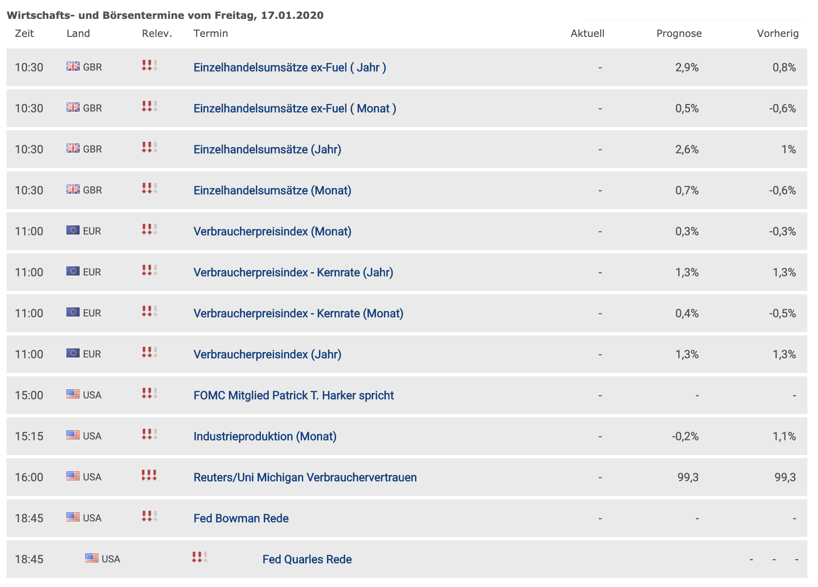Click the -0,3% previous value
Viewport: 818px width, 587px height.
pyautogui.click(x=782, y=231)
